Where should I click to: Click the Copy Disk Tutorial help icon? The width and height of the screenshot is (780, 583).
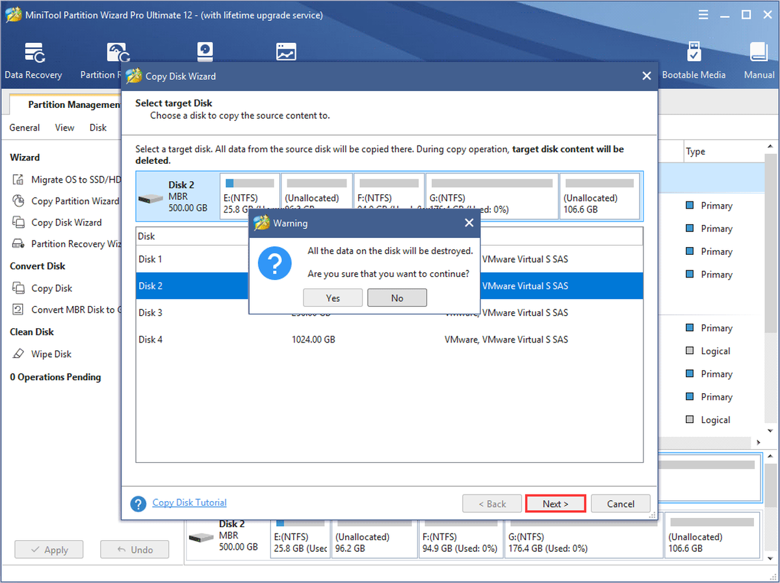138,504
